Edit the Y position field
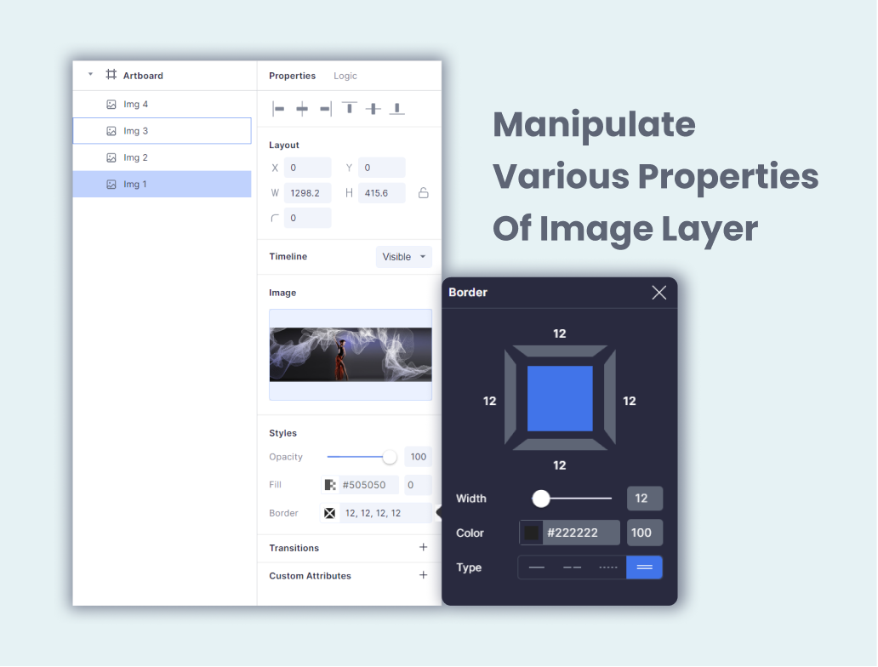This screenshot has height=667, width=878. tap(381, 168)
